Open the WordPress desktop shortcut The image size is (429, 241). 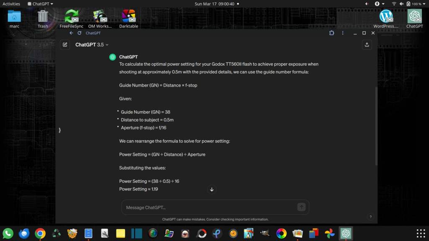click(x=386, y=19)
